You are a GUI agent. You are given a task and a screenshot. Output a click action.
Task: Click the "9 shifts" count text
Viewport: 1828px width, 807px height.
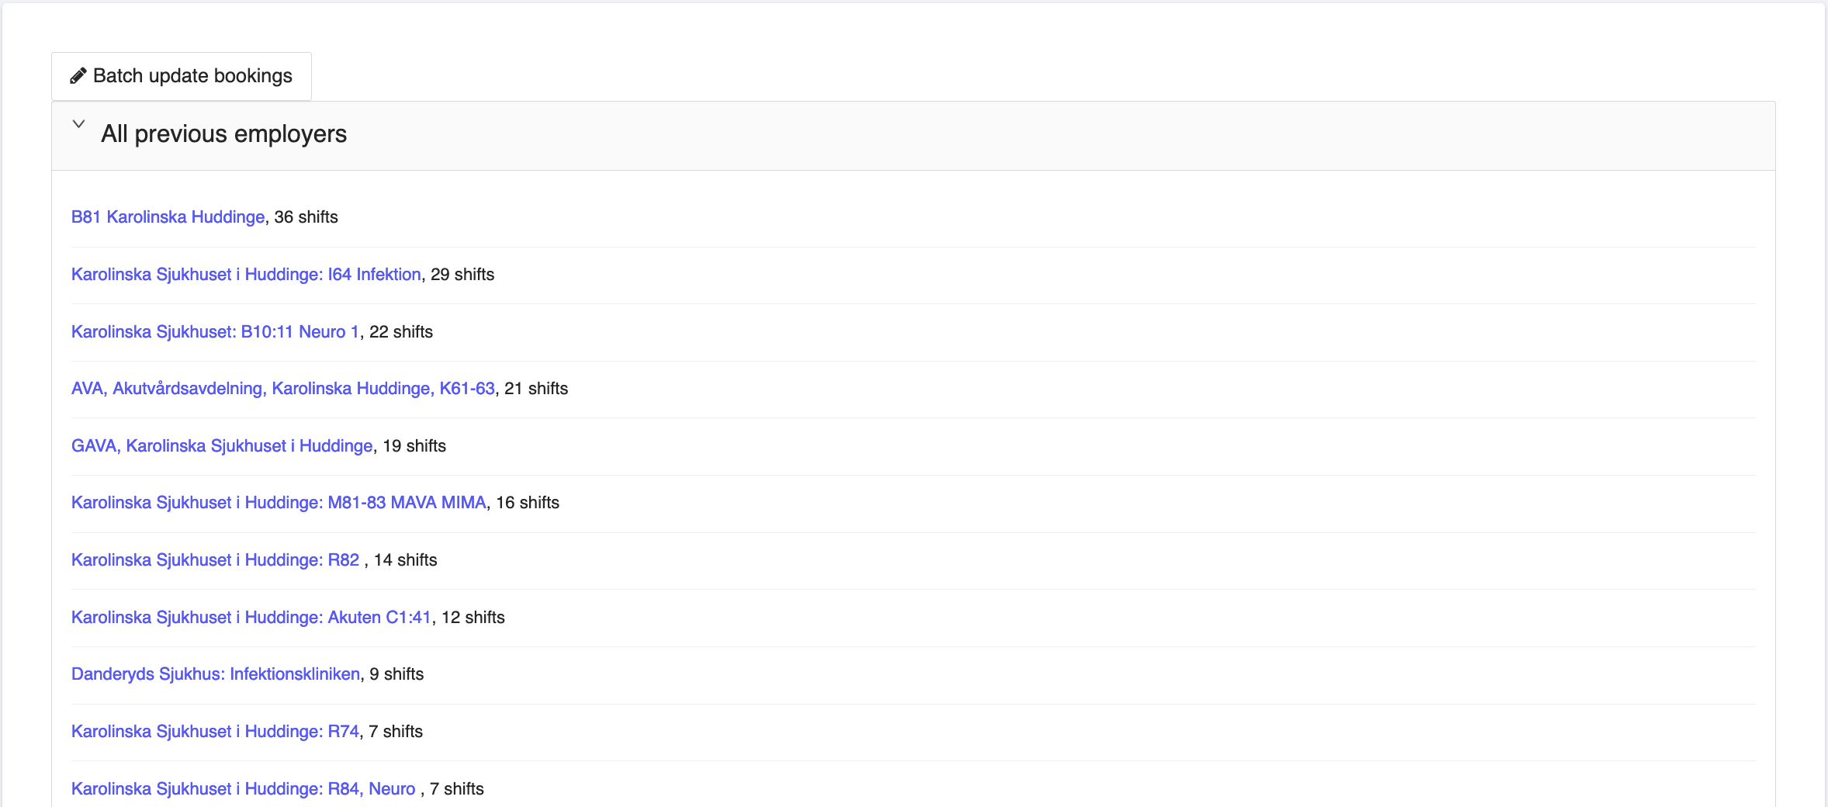[x=396, y=674]
